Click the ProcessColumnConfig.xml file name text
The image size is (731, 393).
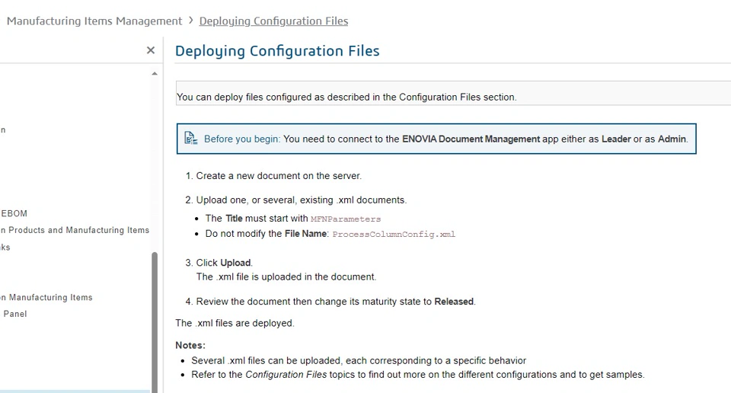[394, 234]
